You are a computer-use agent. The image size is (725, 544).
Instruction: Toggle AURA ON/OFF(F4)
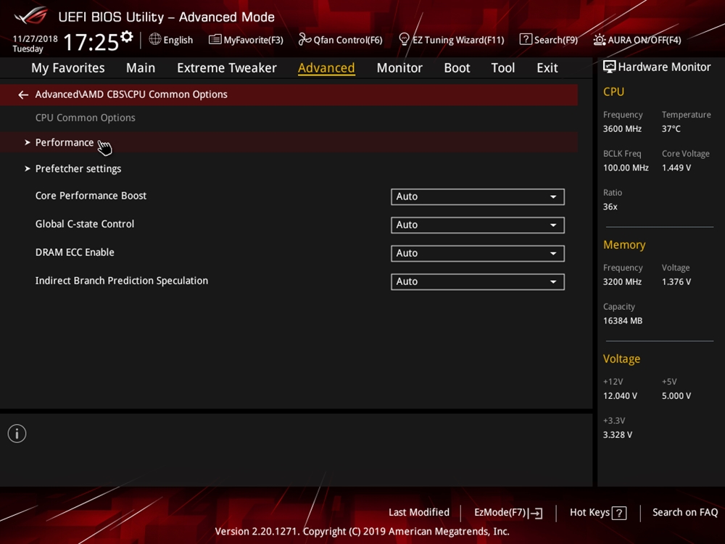(637, 40)
